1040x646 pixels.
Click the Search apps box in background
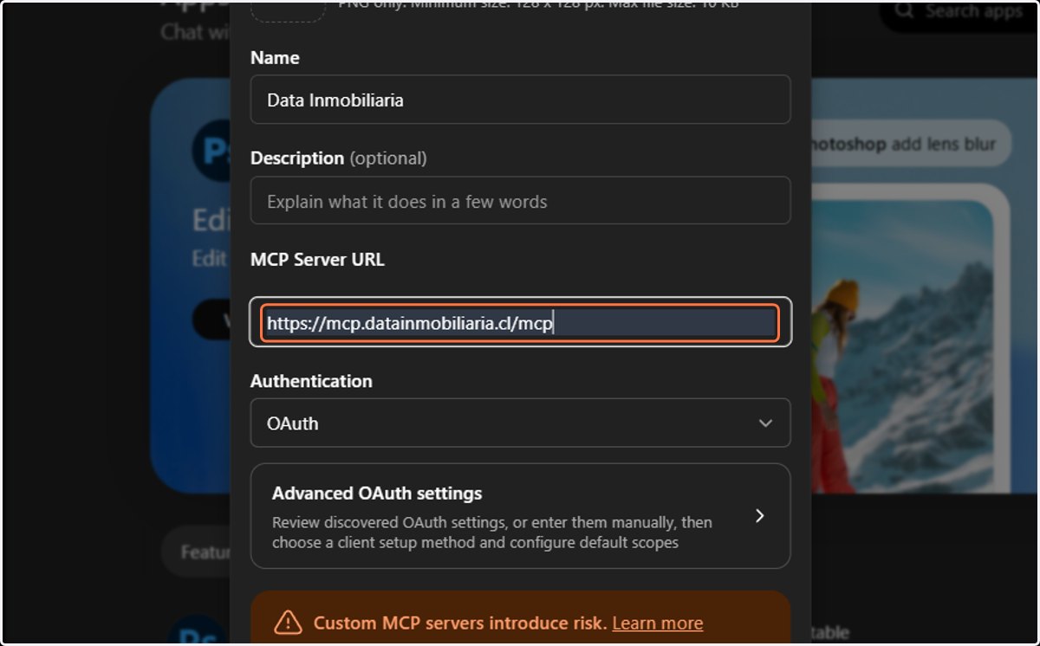(959, 12)
